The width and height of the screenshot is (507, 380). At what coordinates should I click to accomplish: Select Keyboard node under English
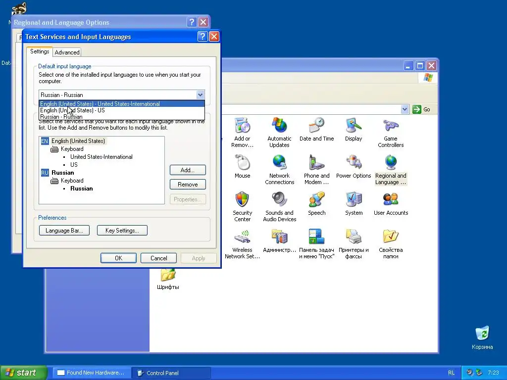(72, 149)
